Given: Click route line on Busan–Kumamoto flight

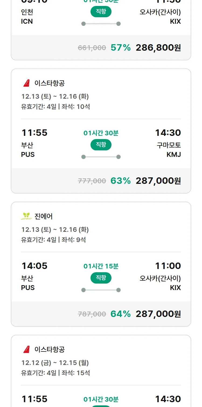Looking at the screenshot, I should [x=101, y=157].
